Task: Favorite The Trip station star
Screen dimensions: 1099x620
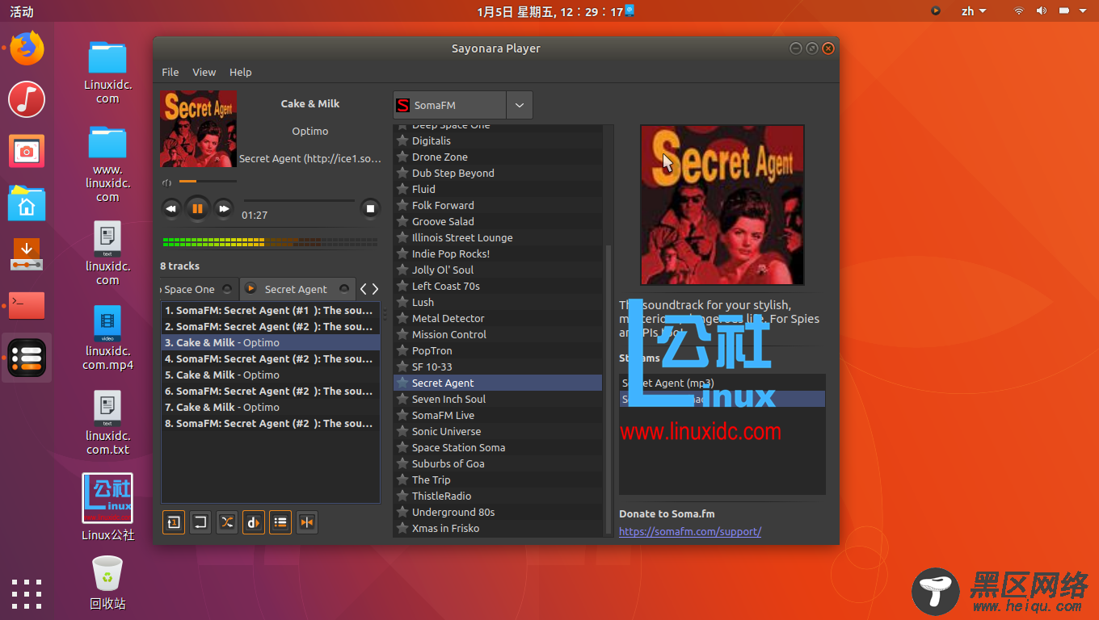Action: [402, 480]
